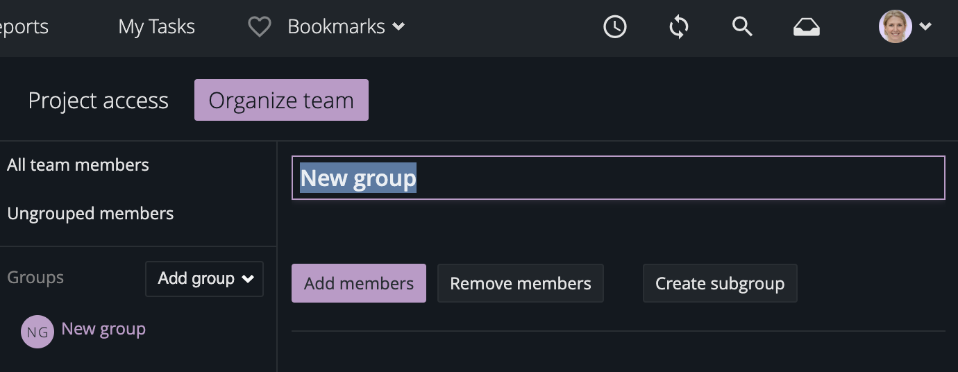Select New group in the Groups list
This screenshot has width=958, height=372.
click(x=103, y=329)
